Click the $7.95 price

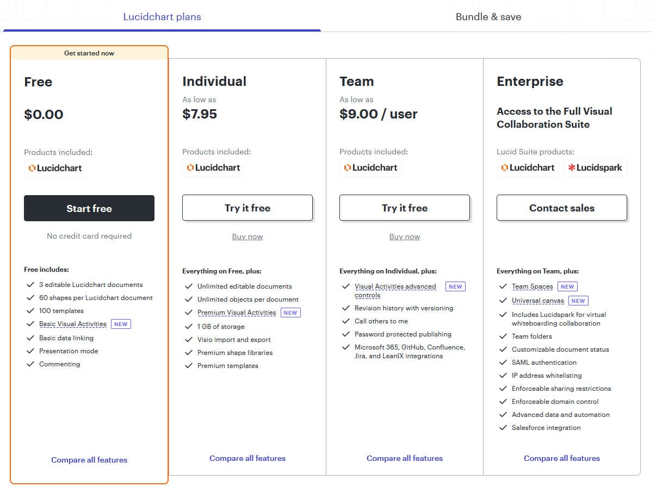(x=200, y=114)
